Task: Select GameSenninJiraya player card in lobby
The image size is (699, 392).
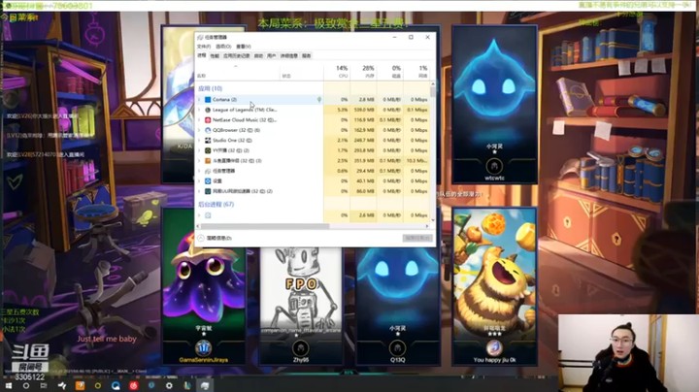Action: tap(204, 286)
